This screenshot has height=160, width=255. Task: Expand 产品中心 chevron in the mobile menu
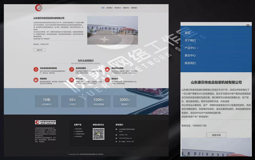[198, 48]
